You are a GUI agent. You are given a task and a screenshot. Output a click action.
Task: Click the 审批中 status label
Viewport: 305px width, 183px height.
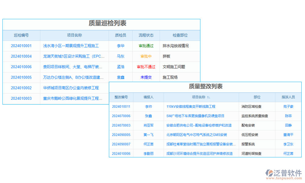tap(146, 56)
